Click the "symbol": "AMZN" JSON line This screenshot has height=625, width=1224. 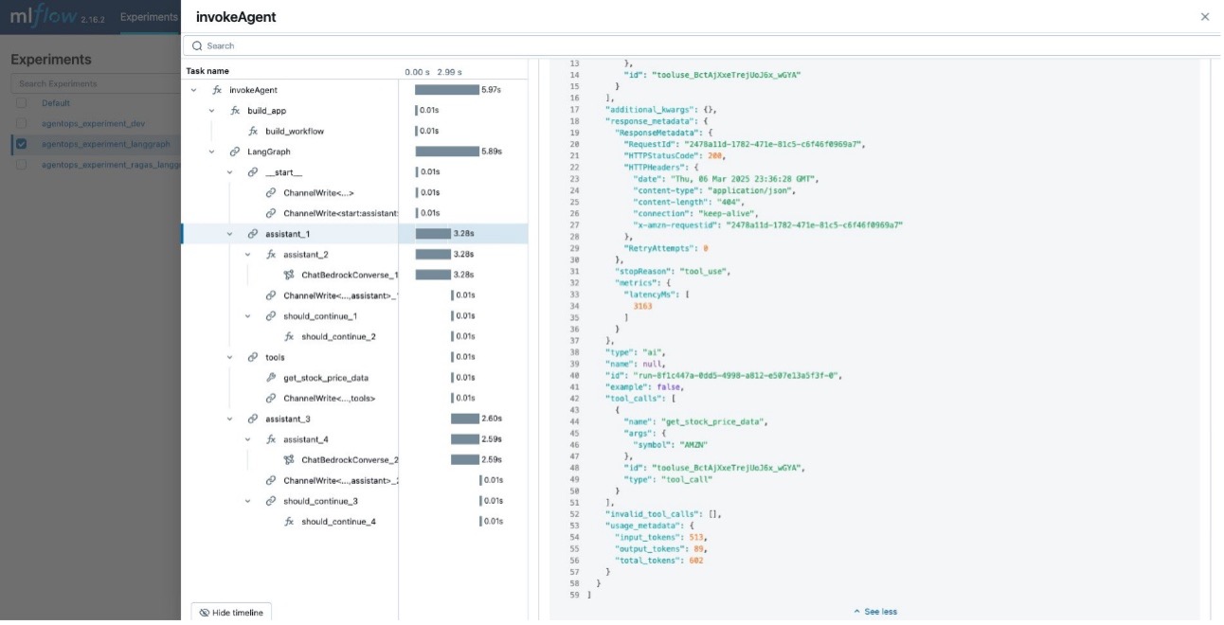(671, 445)
